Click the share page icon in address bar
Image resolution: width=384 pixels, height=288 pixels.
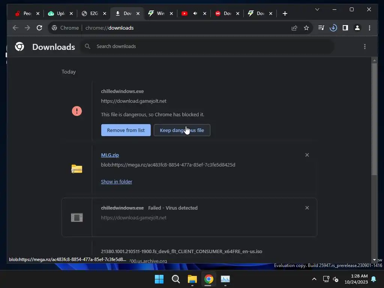click(x=294, y=28)
